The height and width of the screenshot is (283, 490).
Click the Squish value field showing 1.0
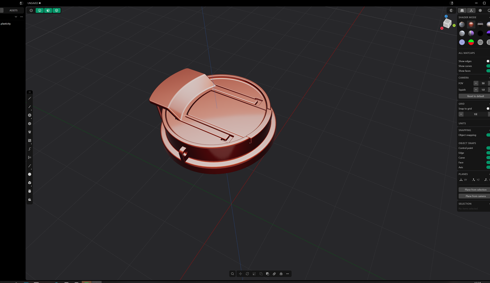483,90
